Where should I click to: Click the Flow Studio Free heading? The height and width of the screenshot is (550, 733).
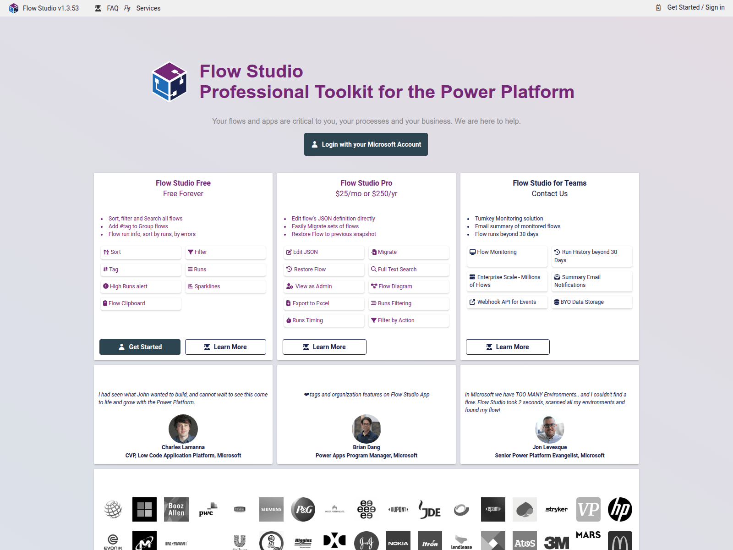coord(183,183)
